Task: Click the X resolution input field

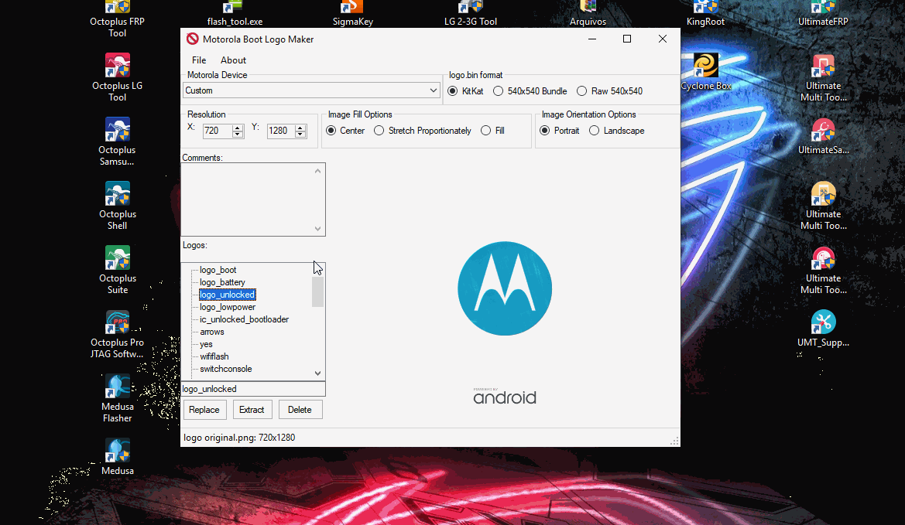Action: 218,131
